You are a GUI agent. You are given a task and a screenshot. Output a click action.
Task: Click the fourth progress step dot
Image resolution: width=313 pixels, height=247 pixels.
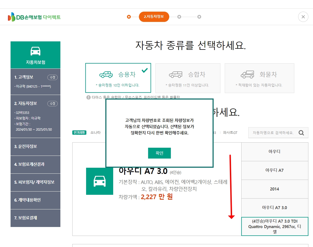[x=199, y=17]
